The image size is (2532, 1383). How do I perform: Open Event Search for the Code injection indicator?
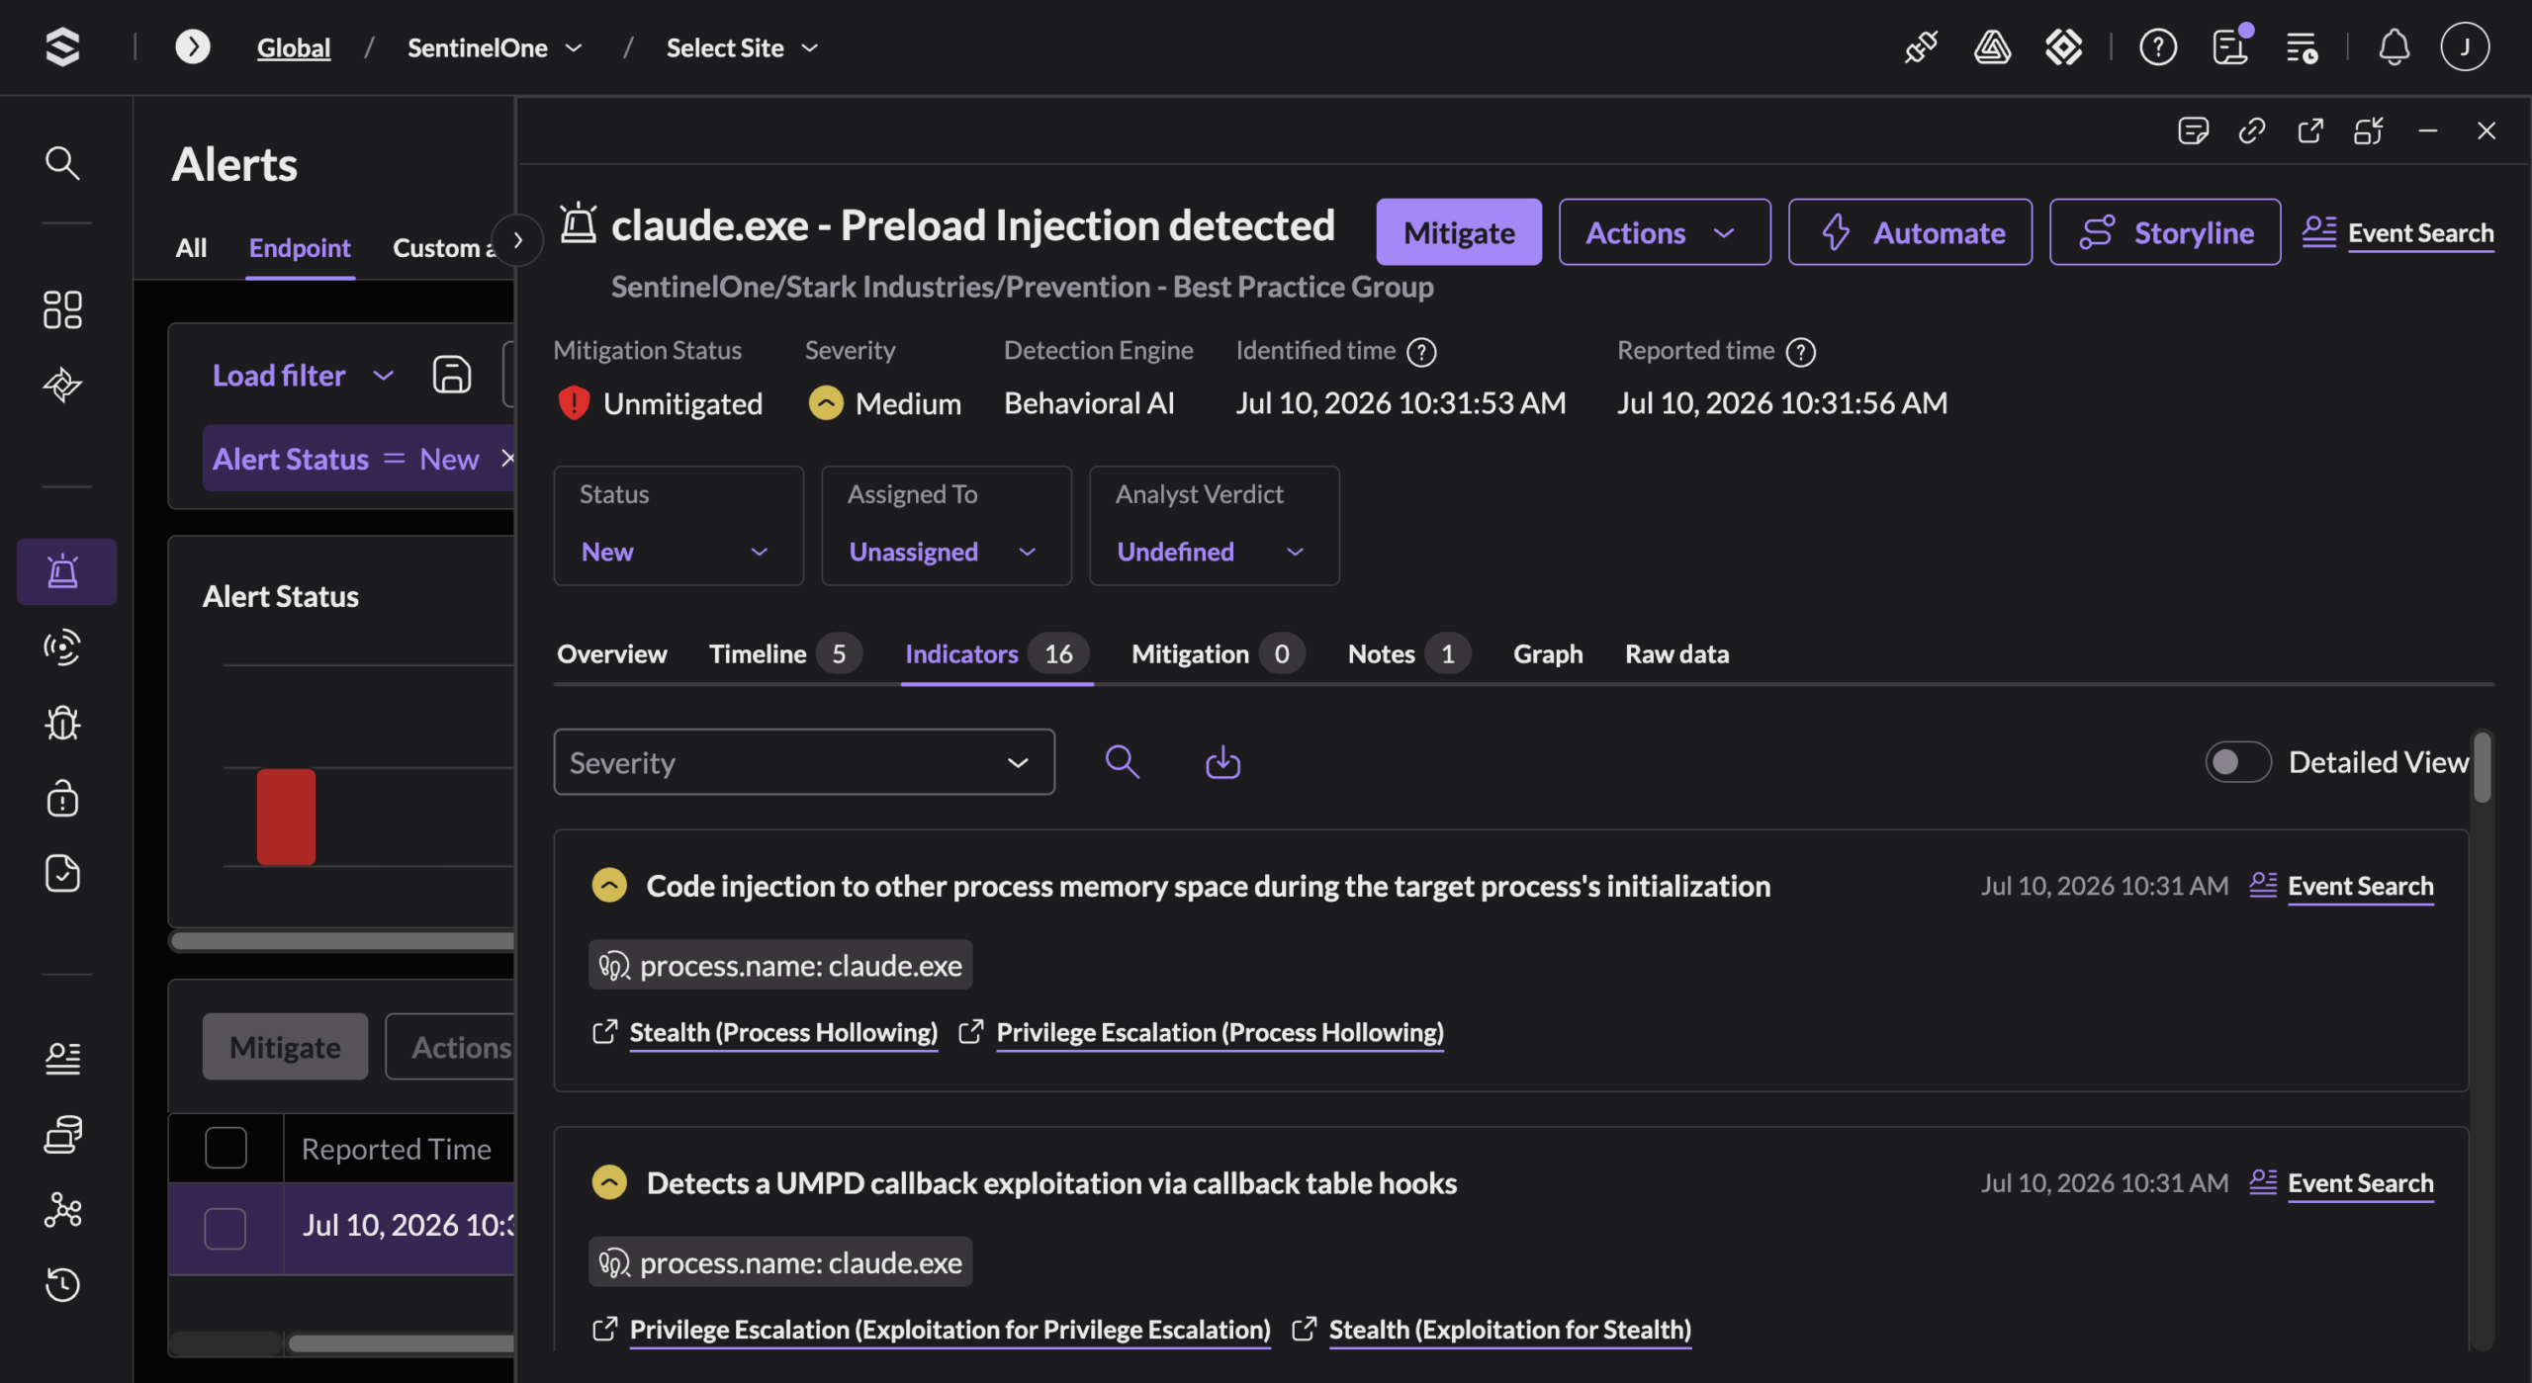[2360, 885]
